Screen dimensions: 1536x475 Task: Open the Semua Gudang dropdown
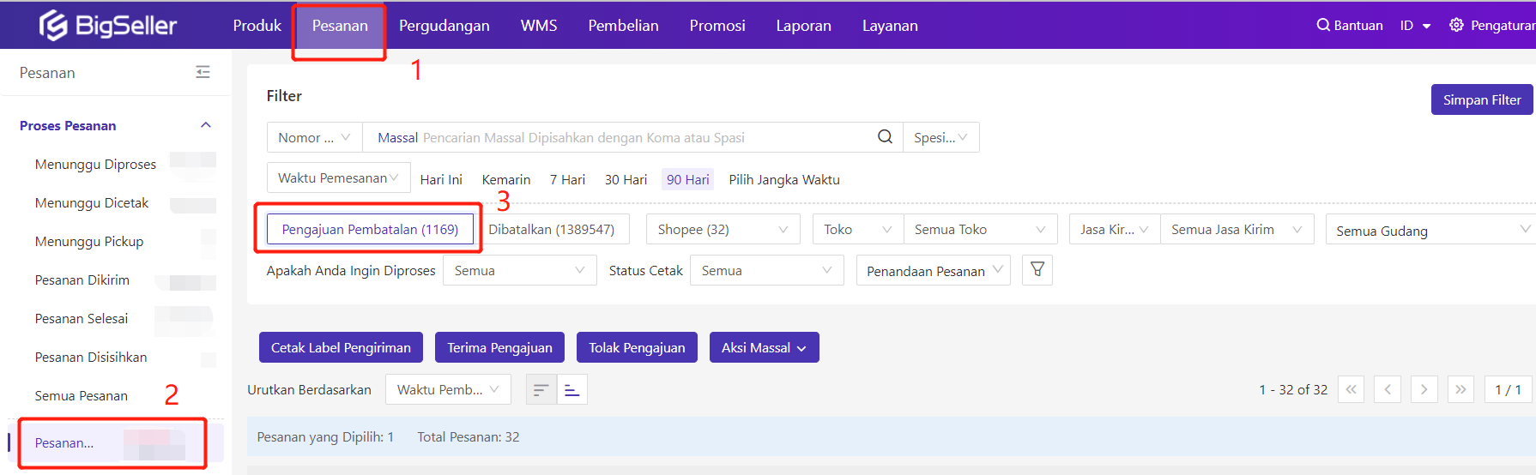[x=1431, y=230]
